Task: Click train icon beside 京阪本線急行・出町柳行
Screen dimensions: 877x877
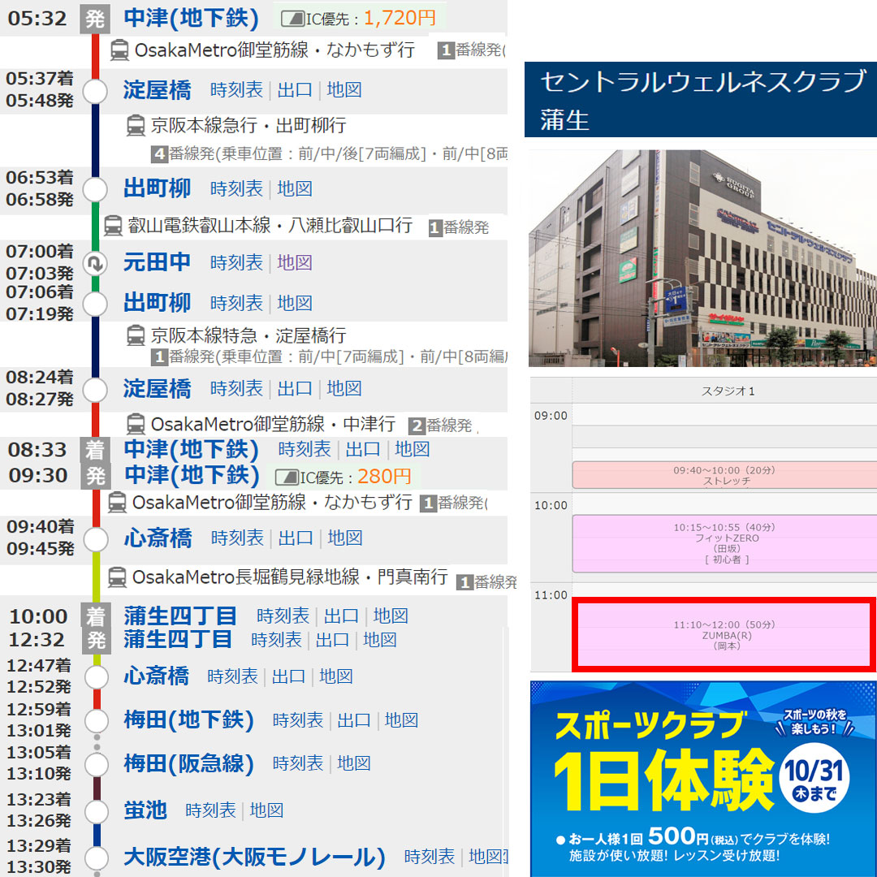Action: tap(136, 125)
